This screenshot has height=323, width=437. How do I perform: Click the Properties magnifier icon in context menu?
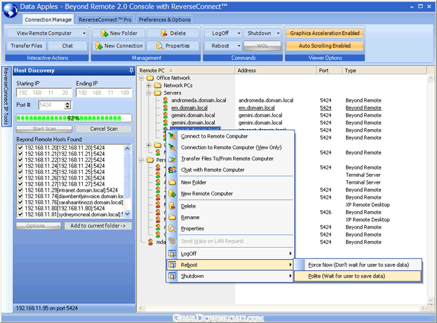172,229
